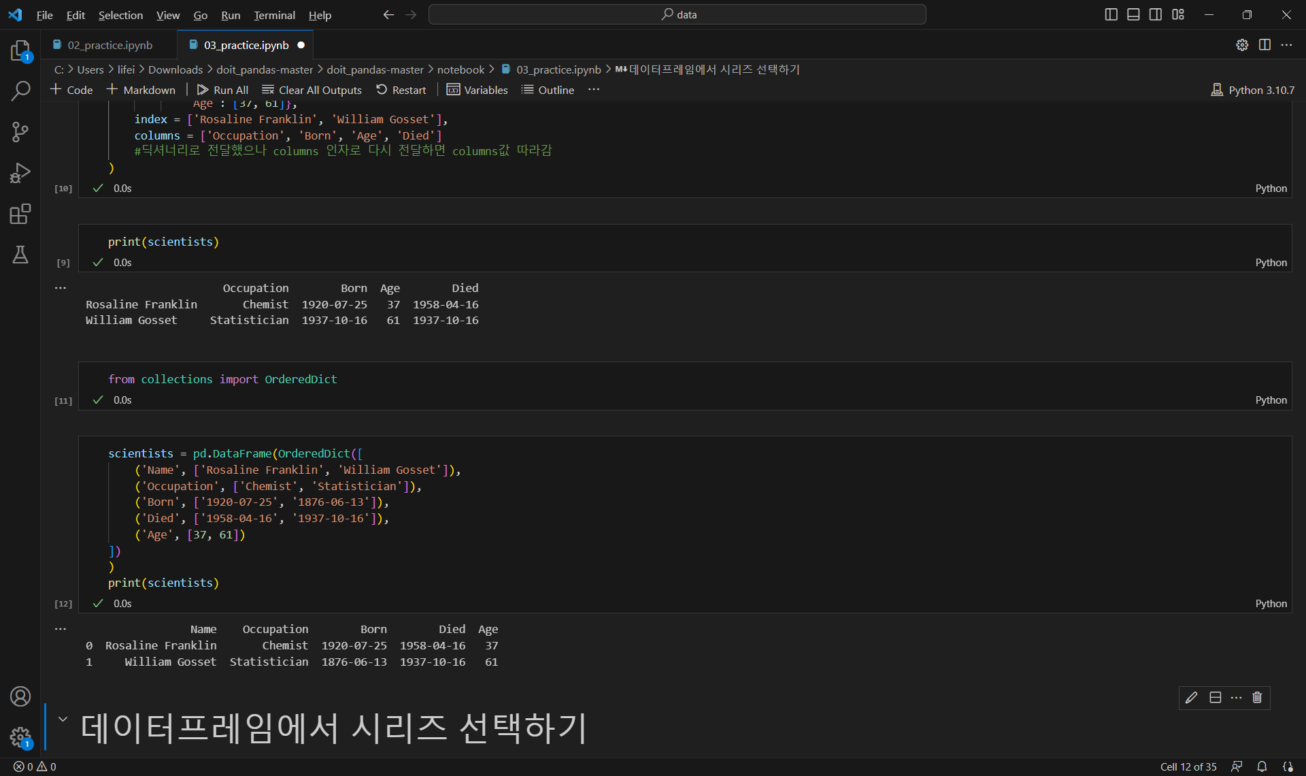Click the edit cell pencil icon
Viewport: 1306px width, 776px height.
click(x=1191, y=698)
